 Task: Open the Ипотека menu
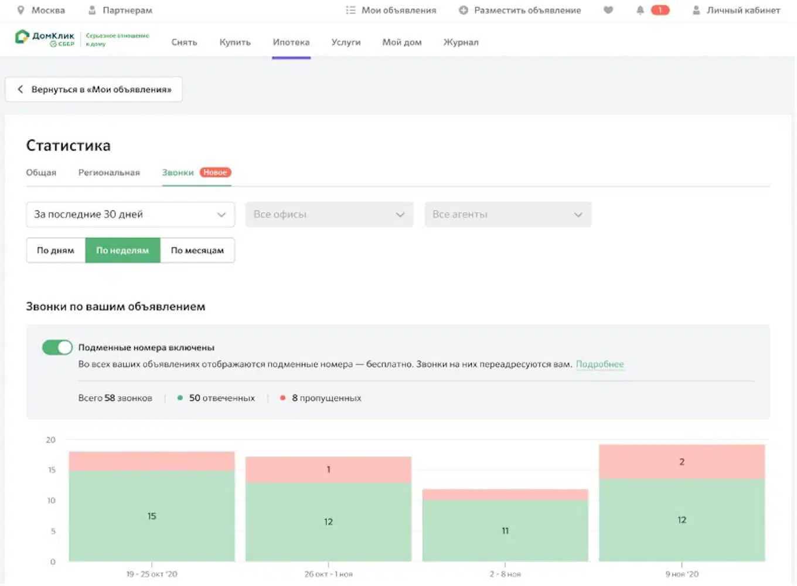tap(291, 42)
